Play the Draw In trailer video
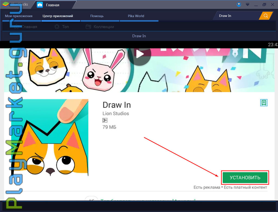The height and width of the screenshot is (212, 278). 139,54
